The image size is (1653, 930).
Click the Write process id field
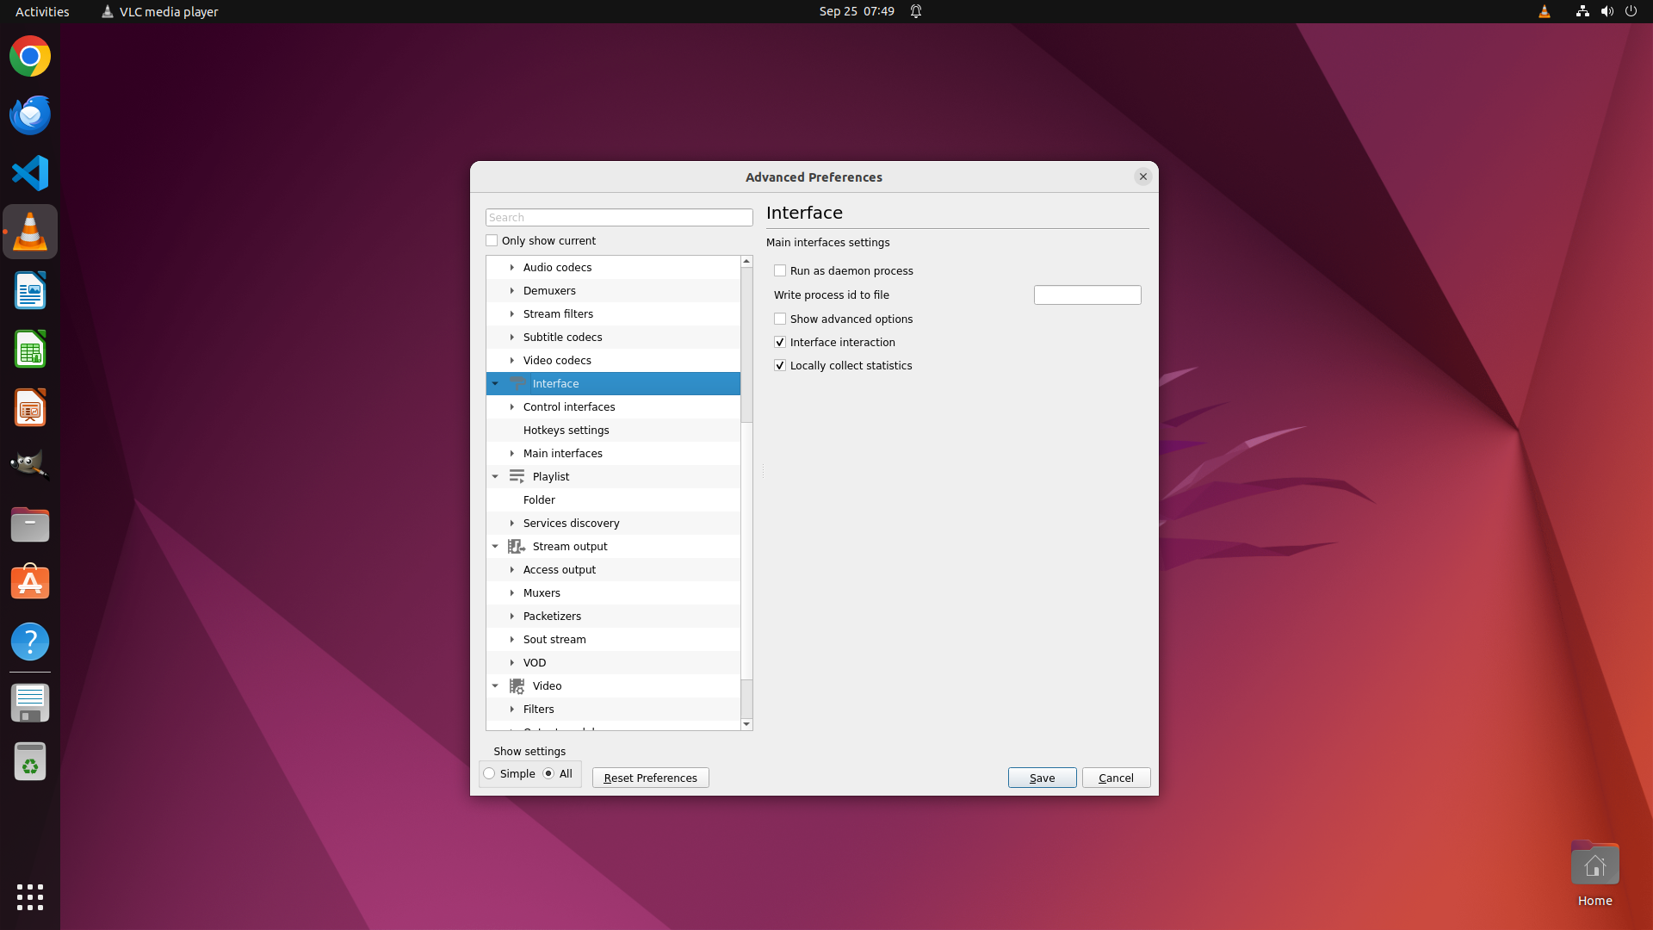tap(1087, 294)
